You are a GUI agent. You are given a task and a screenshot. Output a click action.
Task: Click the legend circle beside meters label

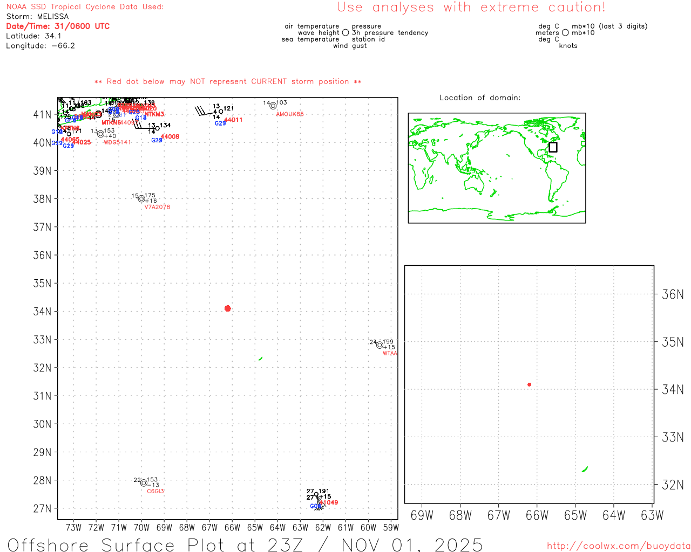565,33
